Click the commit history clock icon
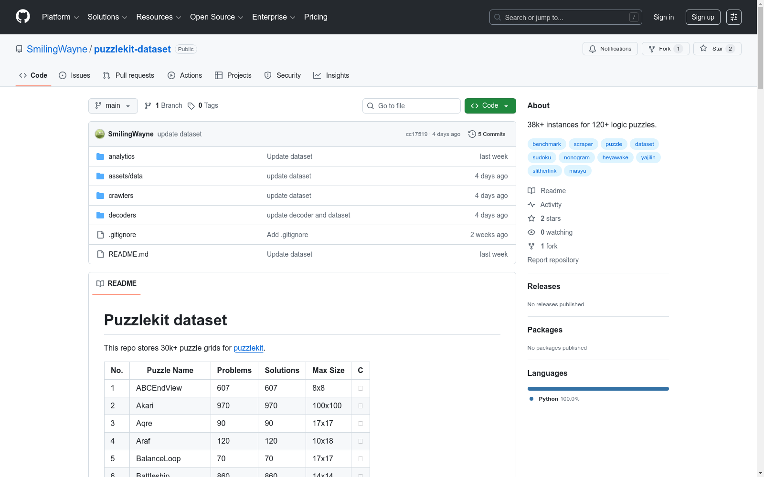This screenshot has width=764, height=477. [x=472, y=134]
